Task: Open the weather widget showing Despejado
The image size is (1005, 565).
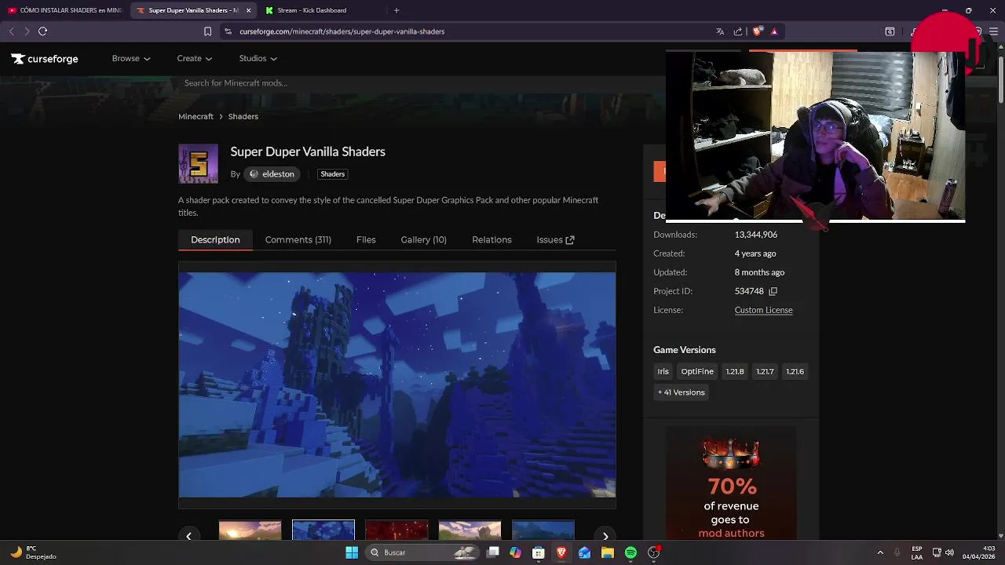Action: point(33,552)
